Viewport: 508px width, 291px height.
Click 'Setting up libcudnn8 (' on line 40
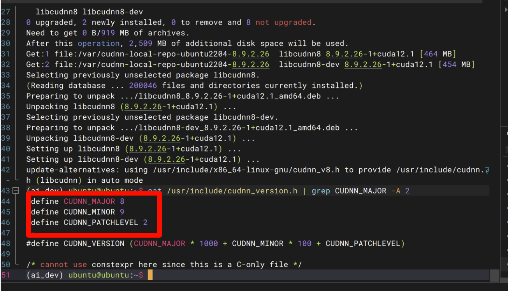(x=77, y=149)
